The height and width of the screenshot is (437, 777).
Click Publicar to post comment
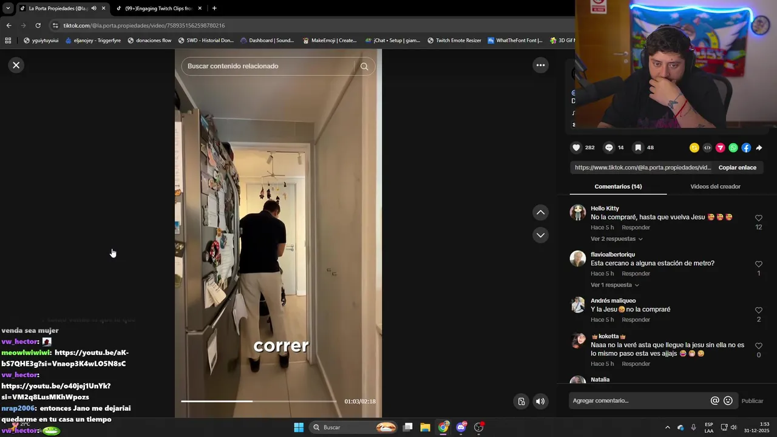752,401
